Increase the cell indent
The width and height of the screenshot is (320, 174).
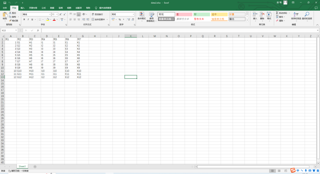[x=88, y=19]
